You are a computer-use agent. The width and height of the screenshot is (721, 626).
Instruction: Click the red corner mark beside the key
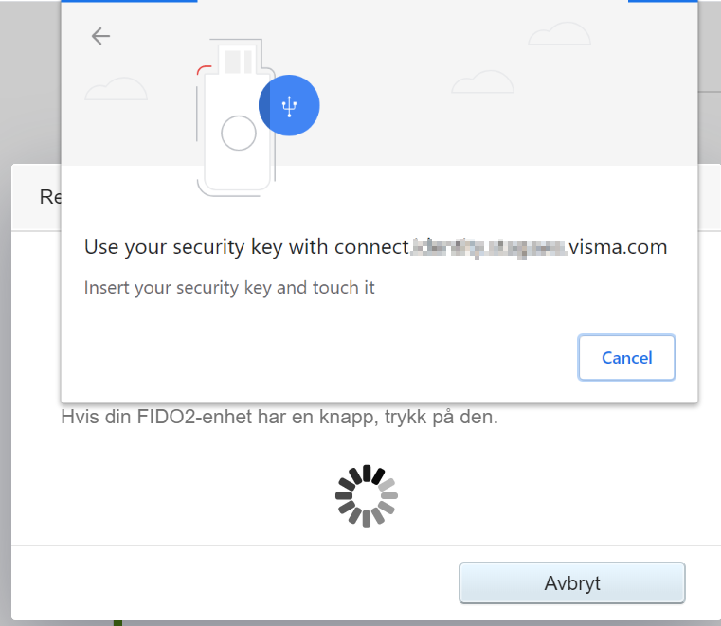click(x=202, y=69)
